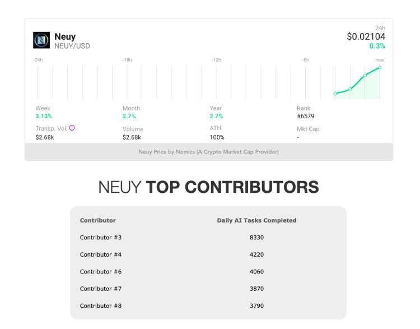Click the 'Contributor' column header
The height and width of the screenshot is (329, 420).
(x=98, y=220)
